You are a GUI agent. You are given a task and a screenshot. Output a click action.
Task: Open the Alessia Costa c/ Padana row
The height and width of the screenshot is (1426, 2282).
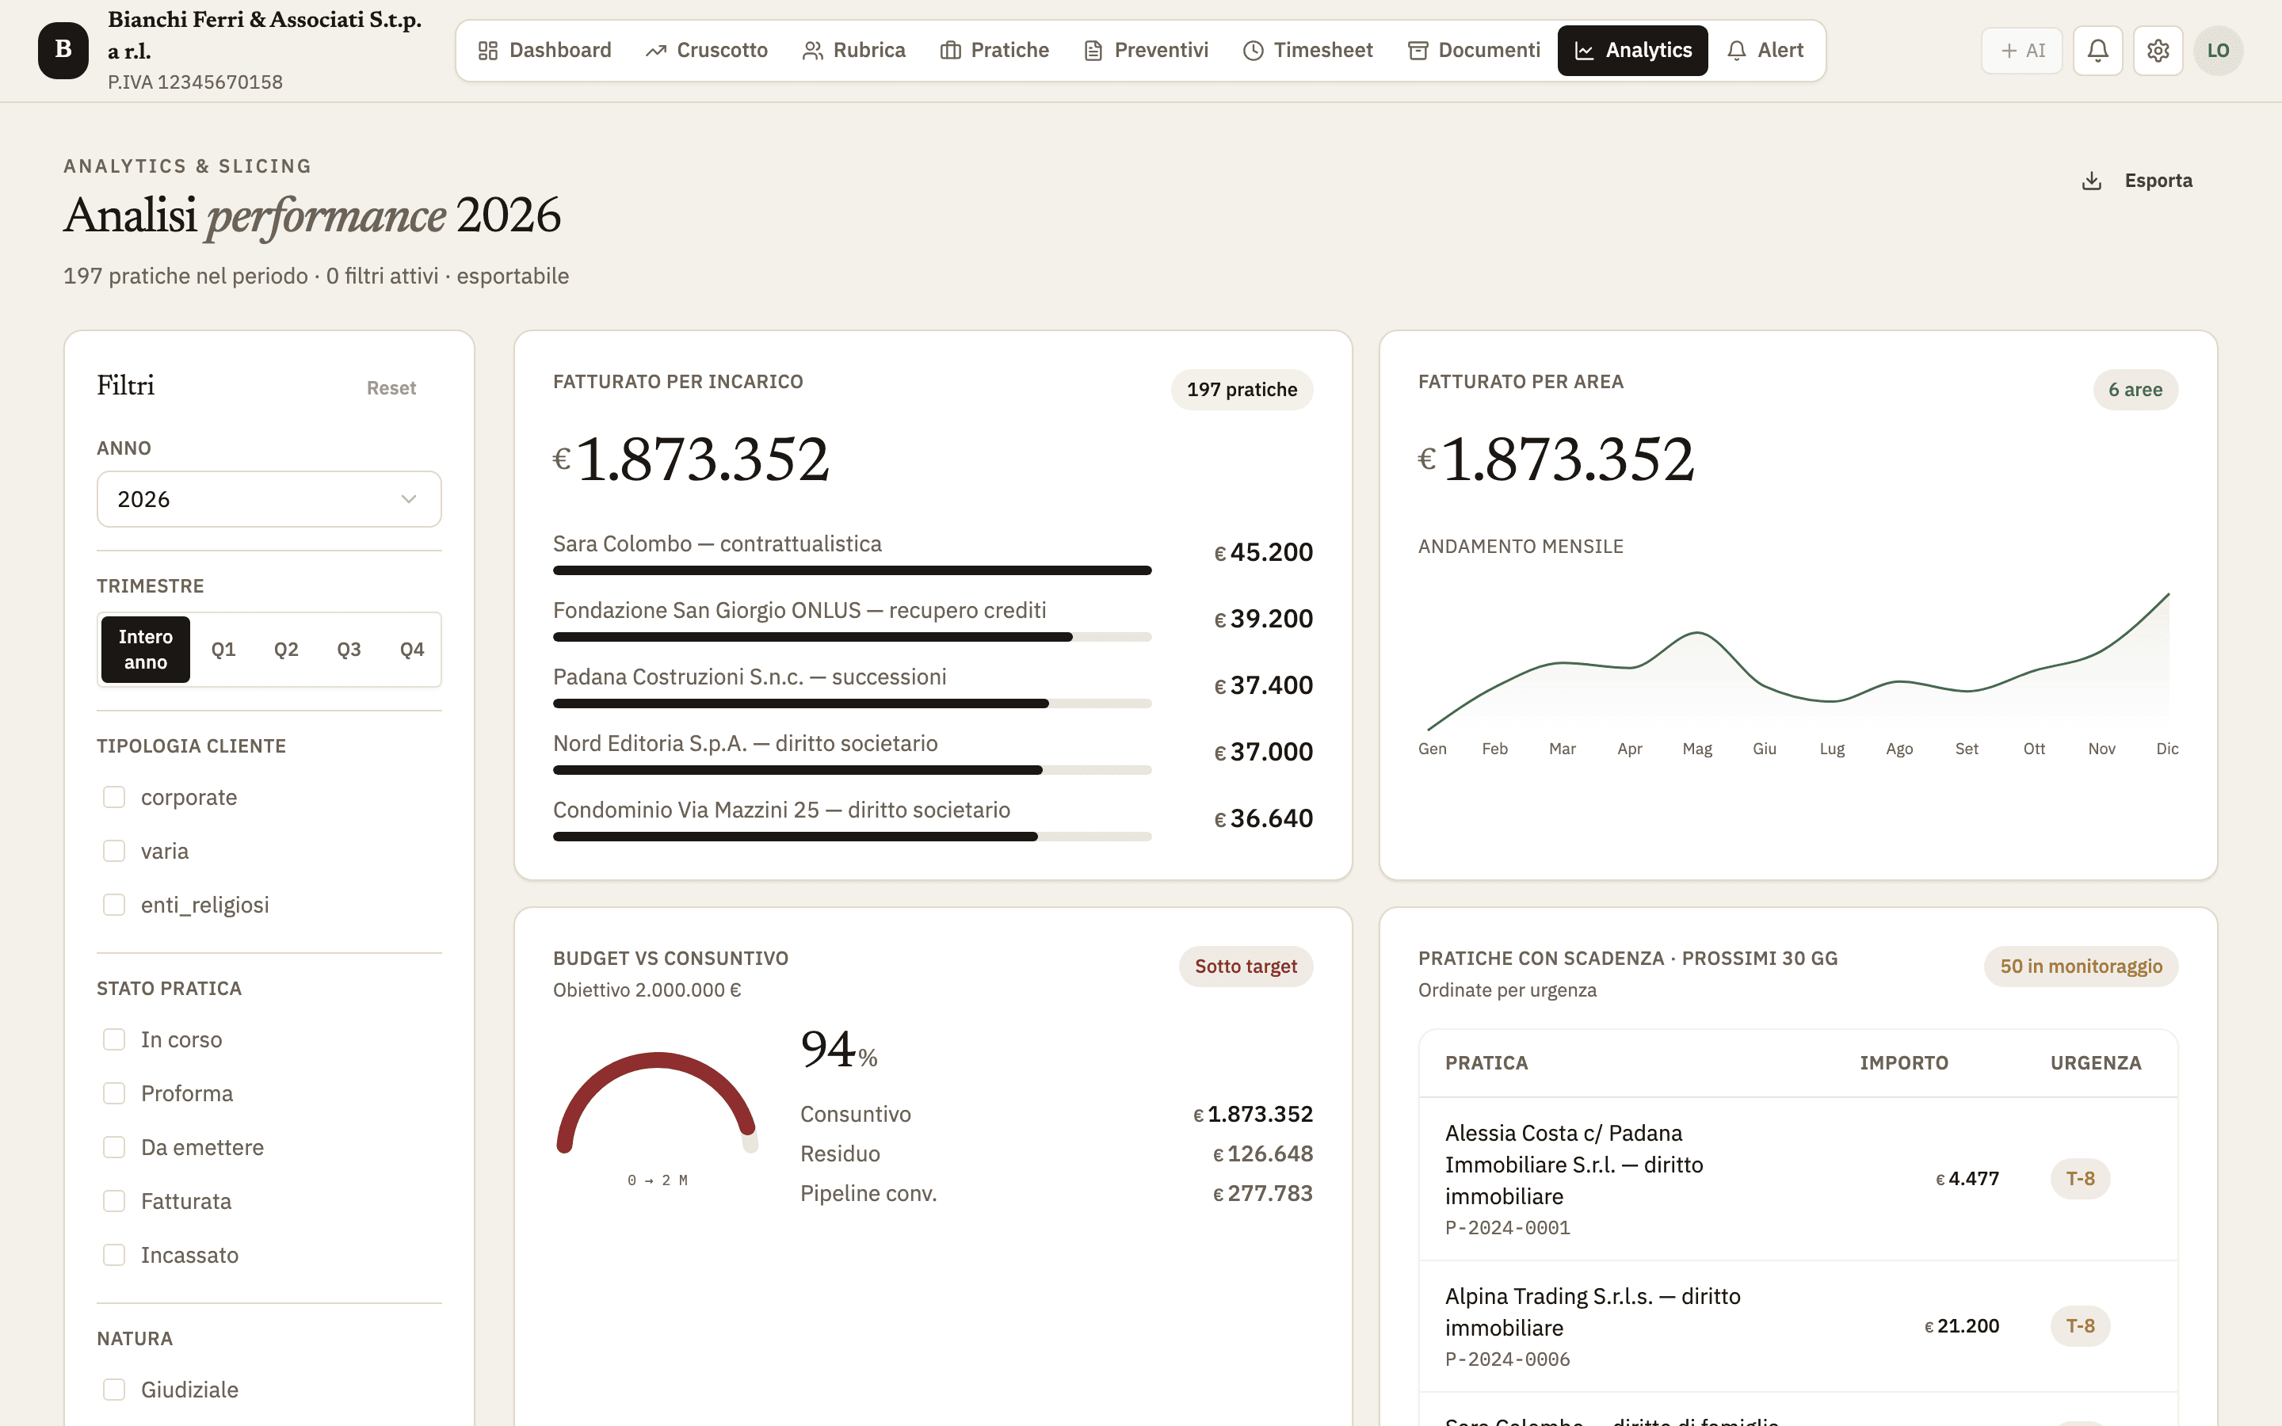tap(1798, 1179)
